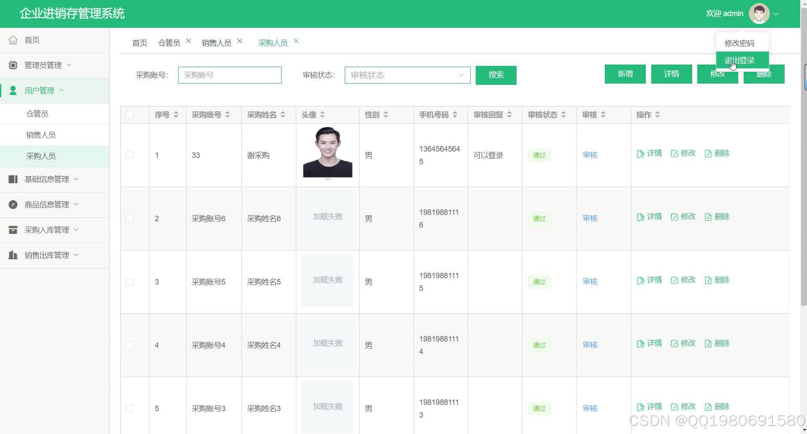807x434 pixels.
Task: Click the 审核 link in the first row
Action: [x=589, y=155]
